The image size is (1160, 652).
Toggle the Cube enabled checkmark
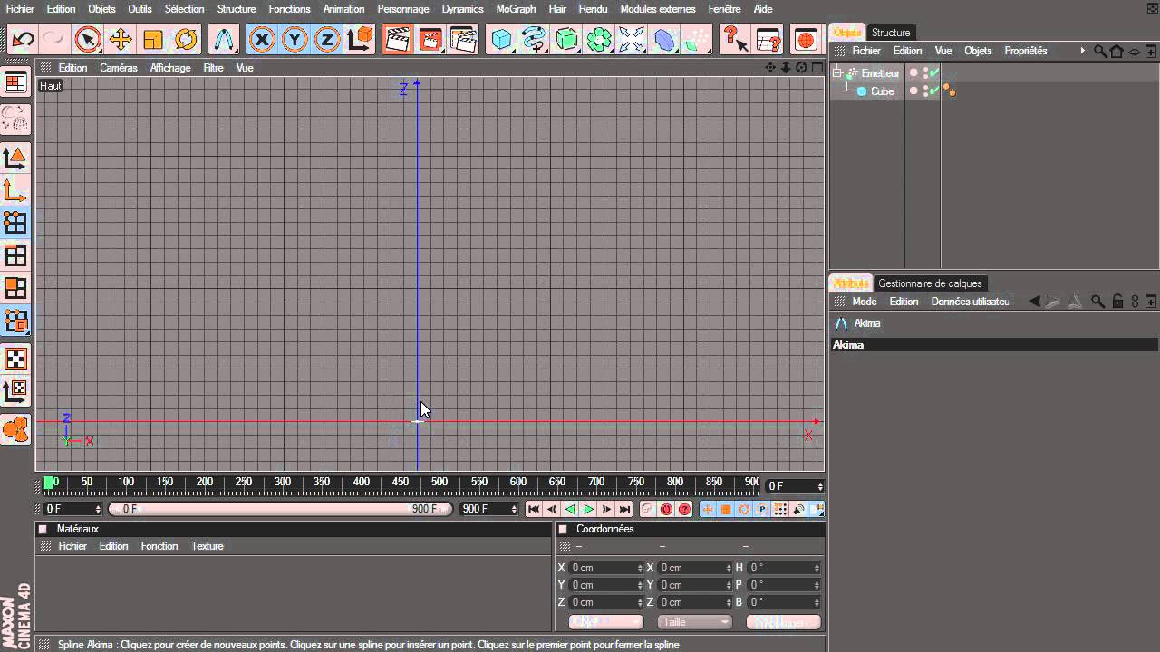click(x=934, y=91)
